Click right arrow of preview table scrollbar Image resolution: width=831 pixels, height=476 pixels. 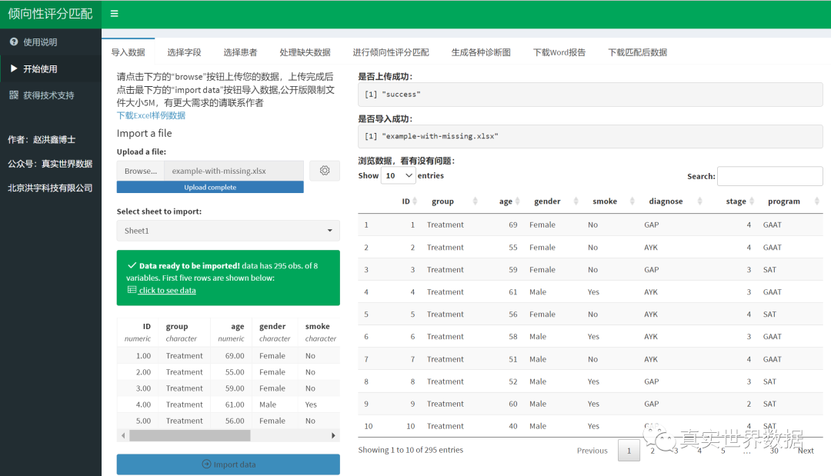point(333,436)
